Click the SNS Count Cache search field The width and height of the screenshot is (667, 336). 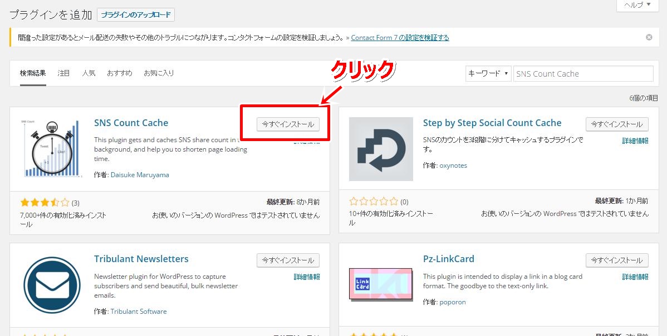[583, 73]
